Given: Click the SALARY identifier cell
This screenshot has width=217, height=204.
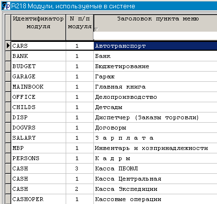Looking at the screenshot, I should (38, 138).
